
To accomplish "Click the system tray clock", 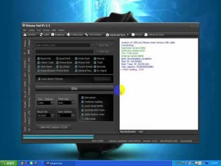I will [x=215, y=163].
